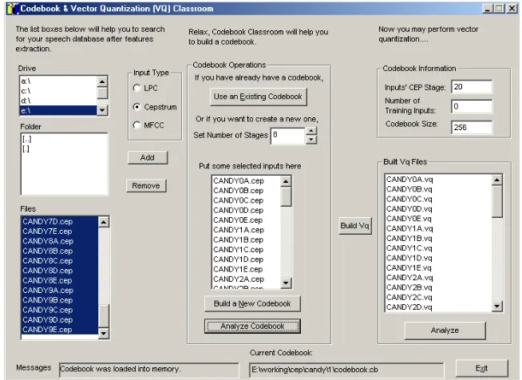Click the selected inputs list up arrow
The width and height of the screenshot is (522, 380).
(286, 181)
